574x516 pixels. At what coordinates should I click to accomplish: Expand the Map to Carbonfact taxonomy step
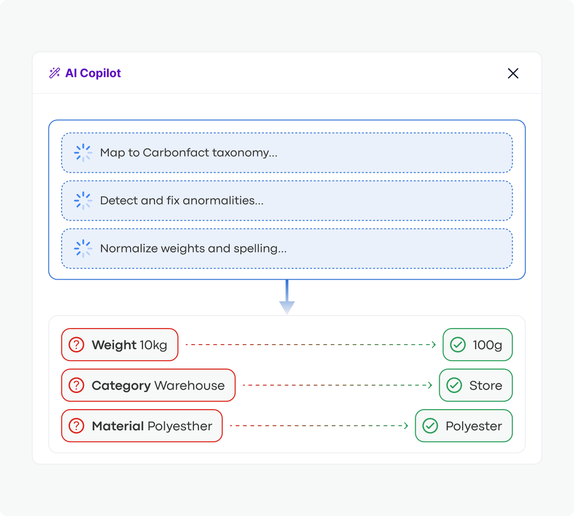pos(287,152)
